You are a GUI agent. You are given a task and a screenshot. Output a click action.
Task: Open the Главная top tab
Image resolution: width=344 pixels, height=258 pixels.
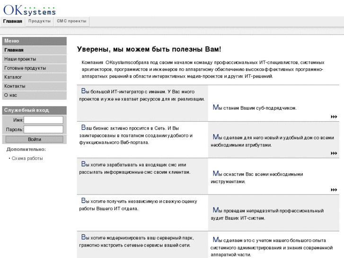(x=12, y=21)
